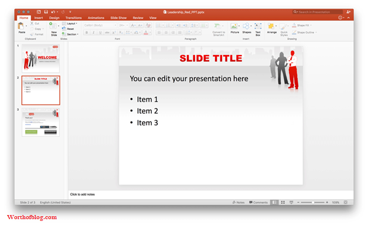Toggle Strikethrough formatting
Viewport: 368px width, 225px height.
coord(107,32)
